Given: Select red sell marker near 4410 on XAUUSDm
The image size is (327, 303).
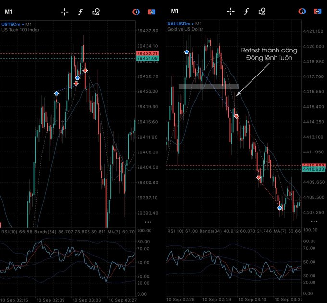Looking at the screenshot, I should point(259,177).
